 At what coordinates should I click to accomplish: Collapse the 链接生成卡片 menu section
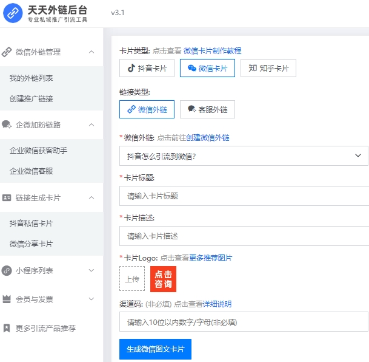pos(91,197)
